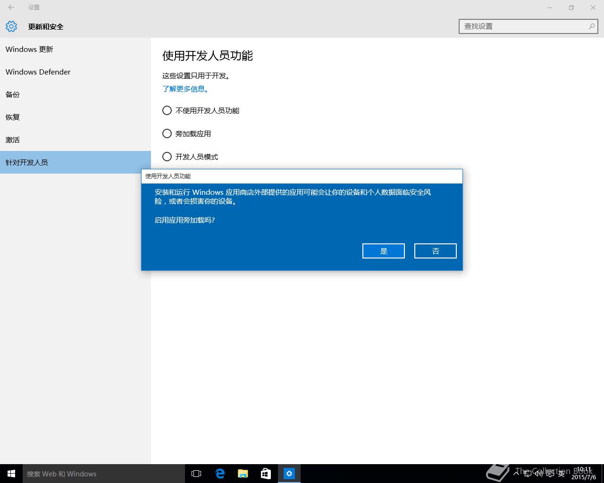Image resolution: width=604 pixels, height=483 pixels.
Task: Click the Settings app taskbar icon
Action: click(x=289, y=474)
